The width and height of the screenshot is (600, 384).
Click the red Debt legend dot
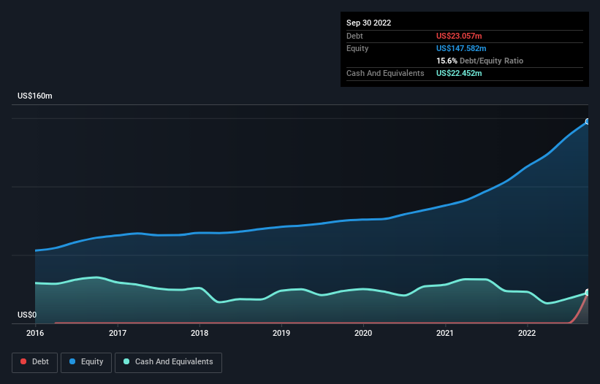(x=23, y=361)
